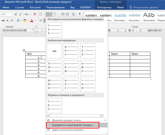Choose Определить новый формат номера

[x=77, y=125]
